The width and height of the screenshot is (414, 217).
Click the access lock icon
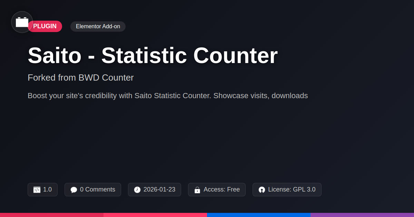click(197, 190)
